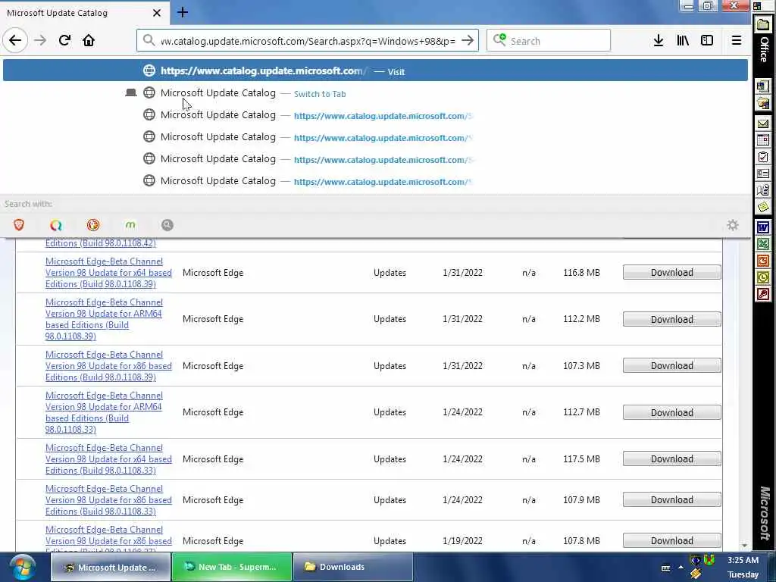Open Outlook from the Office shortcut bar

point(762,277)
